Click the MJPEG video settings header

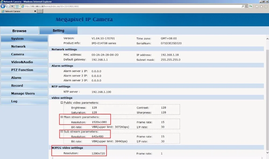tap(67, 148)
